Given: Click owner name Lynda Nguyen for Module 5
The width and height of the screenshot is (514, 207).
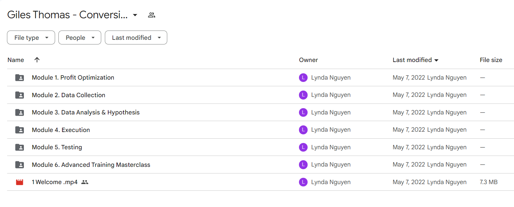Looking at the screenshot, I should [x=331, y=147].
